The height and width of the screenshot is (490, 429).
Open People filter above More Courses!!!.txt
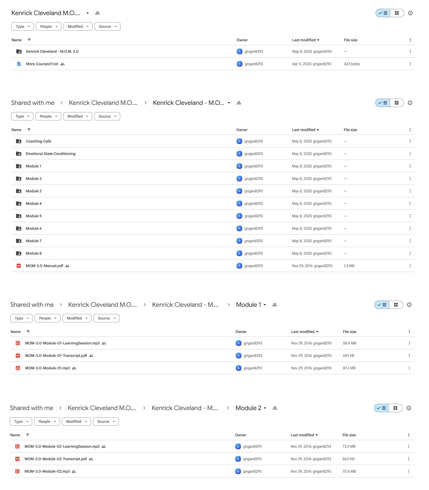pos(48,26)
